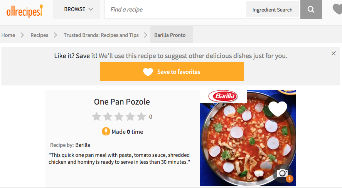
Task: Dismiss the Like it Save it banner
Action: pos(334,53)
